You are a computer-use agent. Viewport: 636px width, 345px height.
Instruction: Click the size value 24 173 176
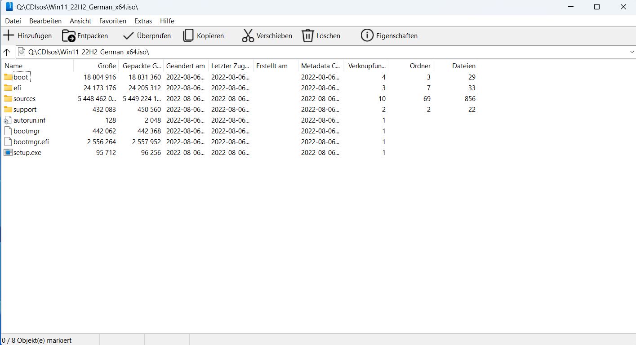100,88
